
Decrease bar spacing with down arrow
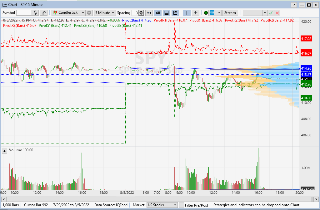[x=141, y=14]
